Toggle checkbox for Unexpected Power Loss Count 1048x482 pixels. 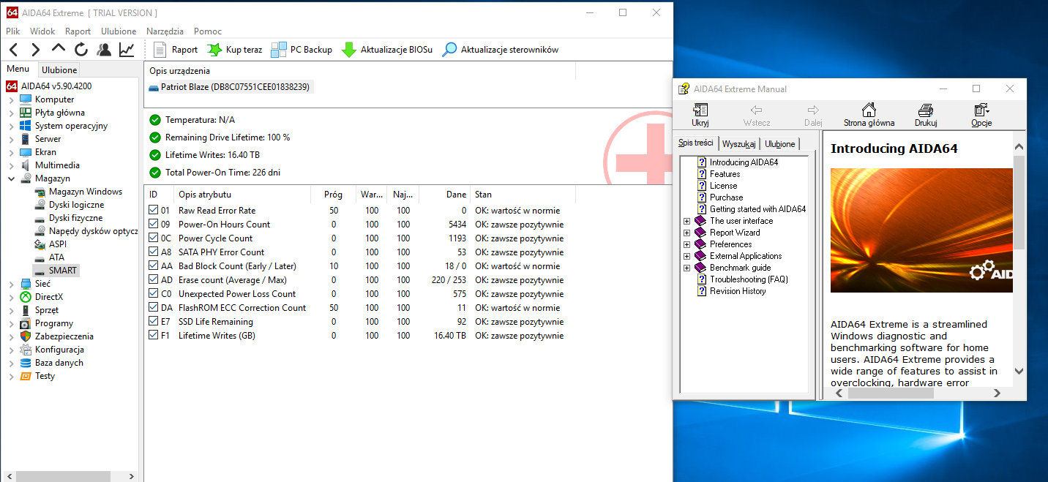pos(153,294)
